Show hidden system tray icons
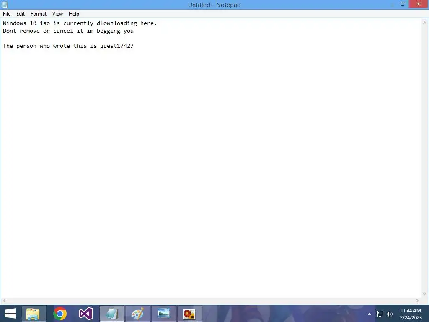Viewport: 429px width, 322px height. pos(369,314)
